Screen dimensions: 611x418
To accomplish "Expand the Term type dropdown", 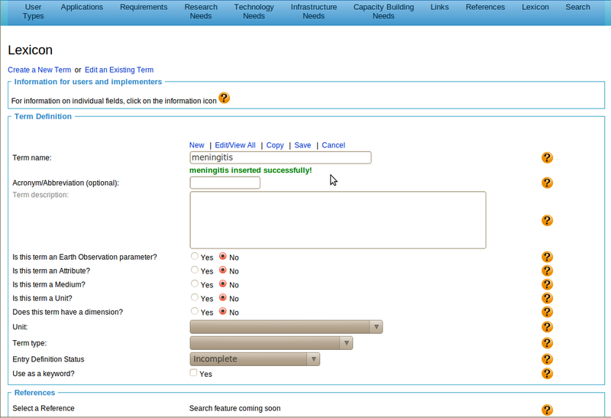I will 270,343.
